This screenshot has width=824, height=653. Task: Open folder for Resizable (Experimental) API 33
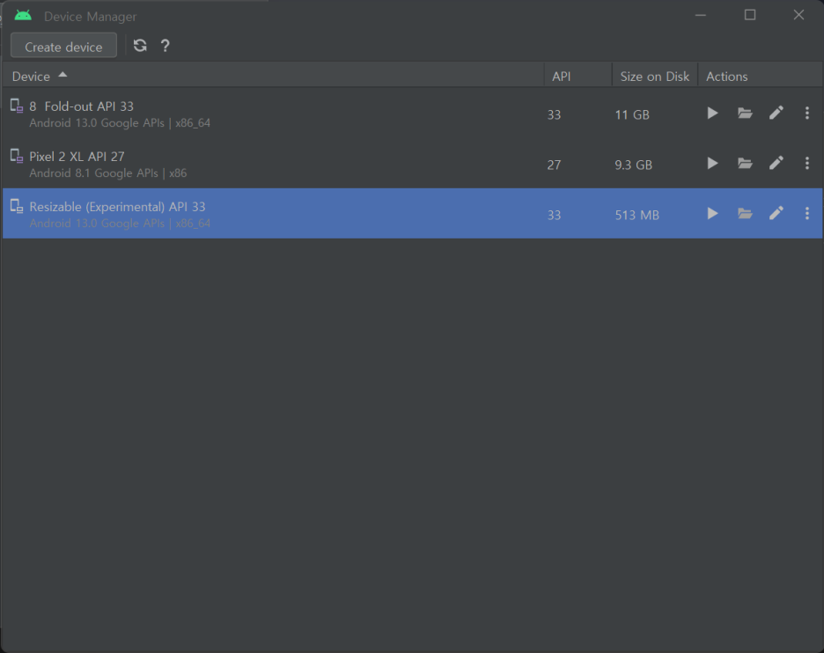pyautogui.click(x=745, y=213)
